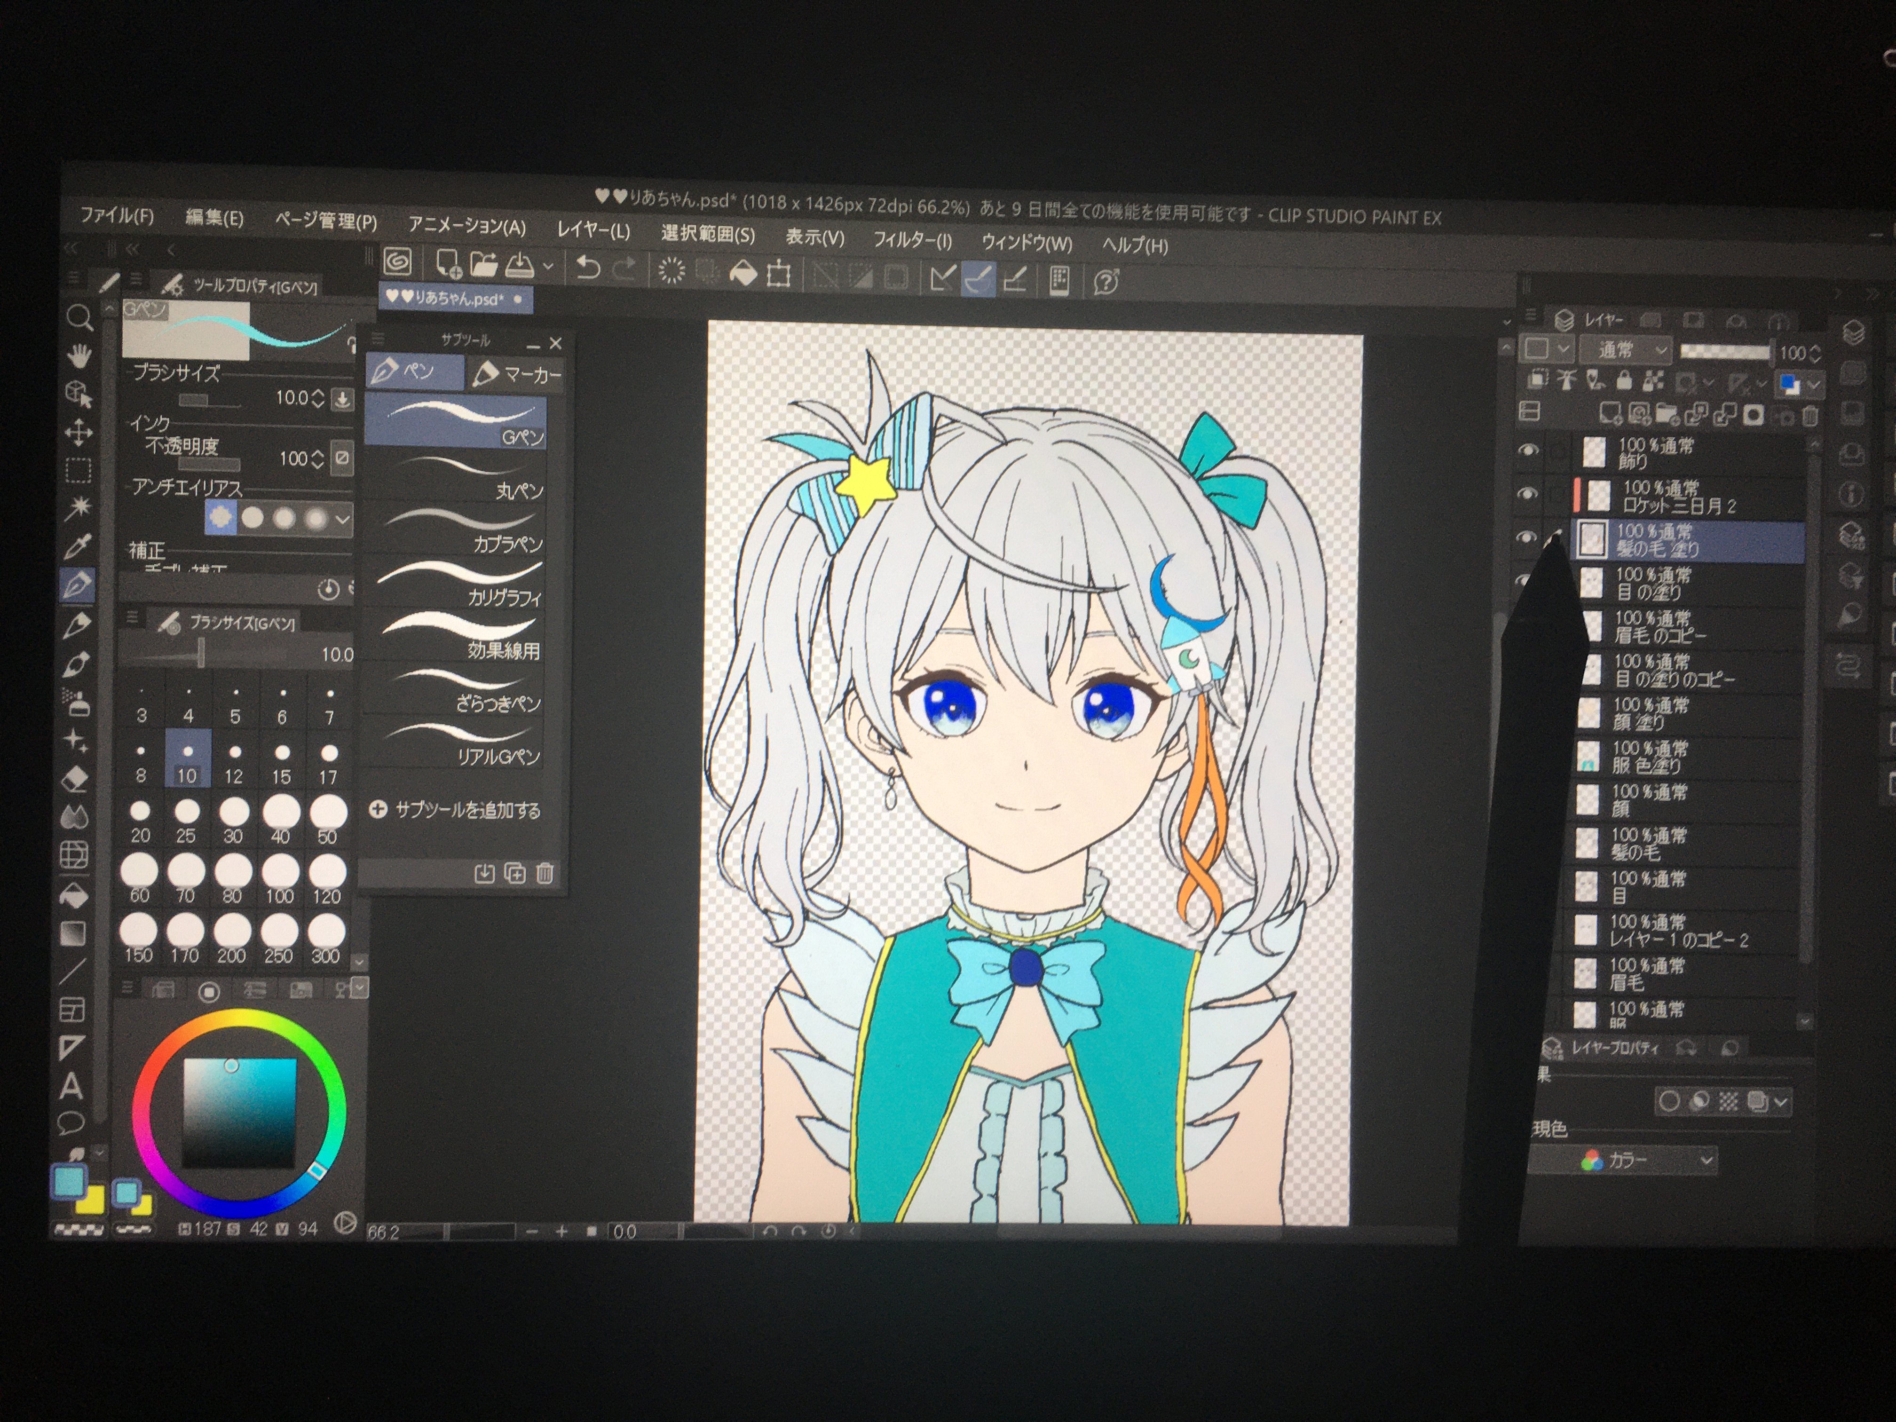Hide the 飾り layer

[x=1527, y=451]
